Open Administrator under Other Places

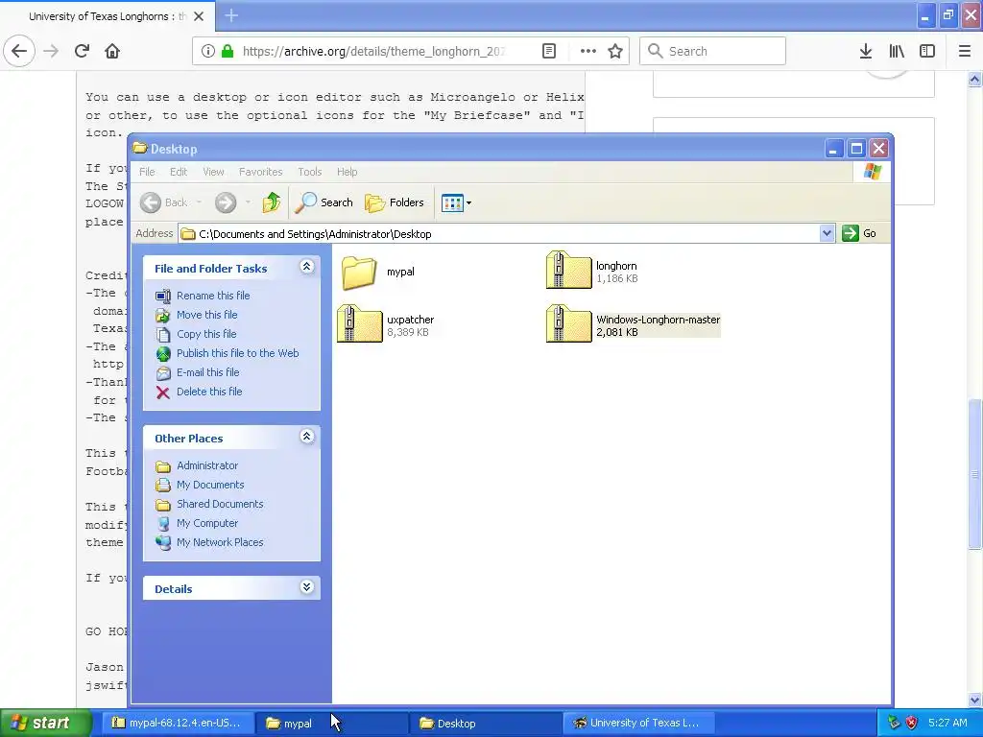[207, 465]
